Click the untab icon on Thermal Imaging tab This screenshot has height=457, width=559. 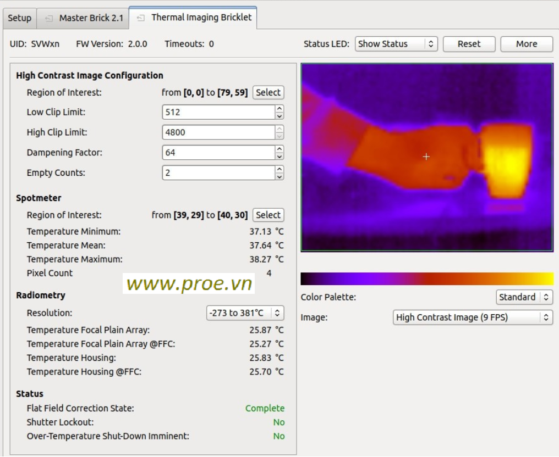click(141, 18)
